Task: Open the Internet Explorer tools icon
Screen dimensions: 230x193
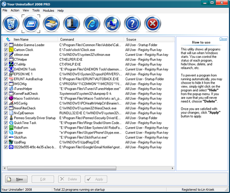Action: click(92, 24)
